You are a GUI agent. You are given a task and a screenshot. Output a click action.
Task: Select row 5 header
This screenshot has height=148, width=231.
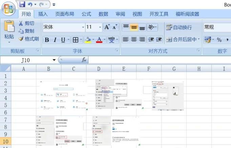point(6,105)
